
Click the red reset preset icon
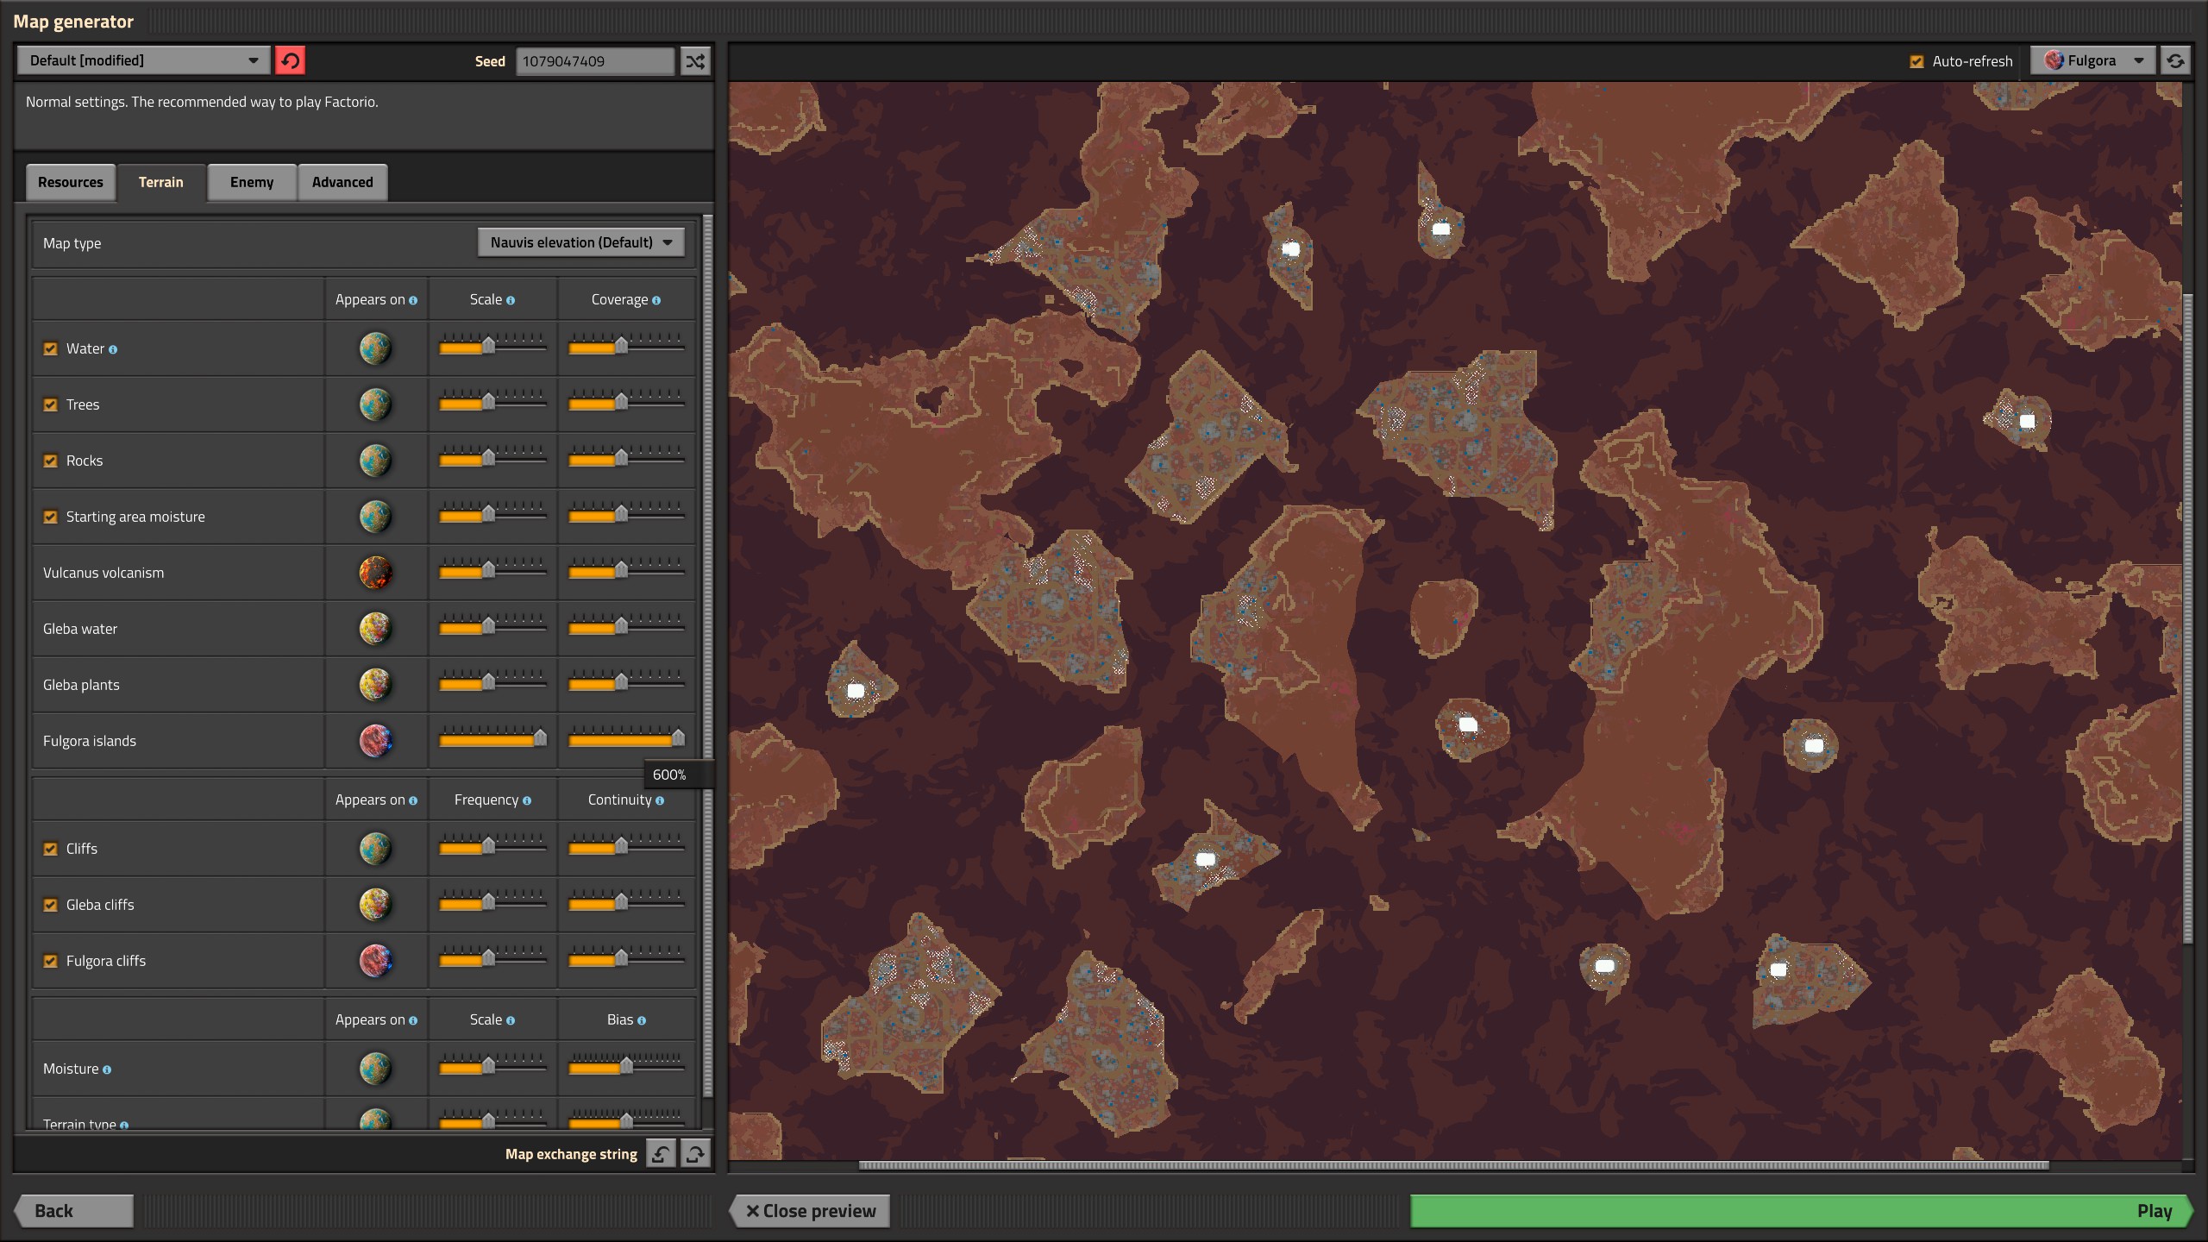point(290,60)
